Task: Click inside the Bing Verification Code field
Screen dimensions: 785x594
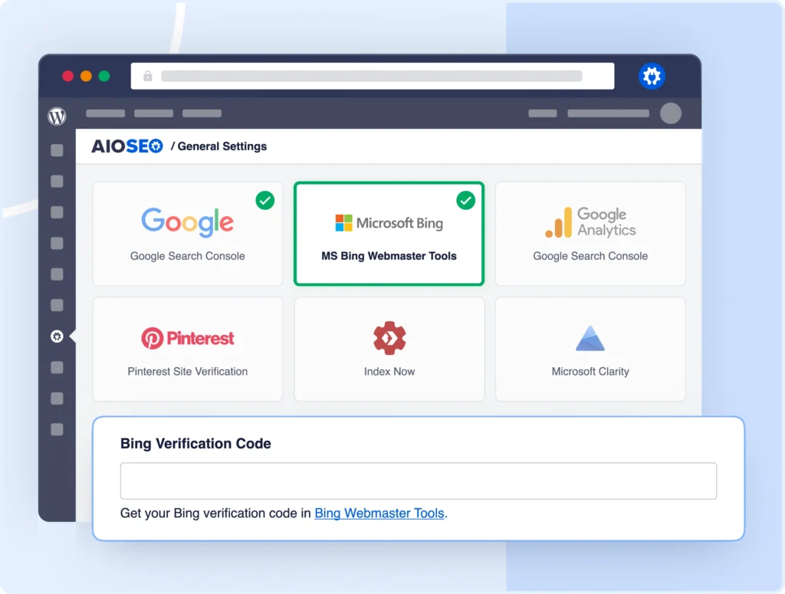Action: coord(418,481)
